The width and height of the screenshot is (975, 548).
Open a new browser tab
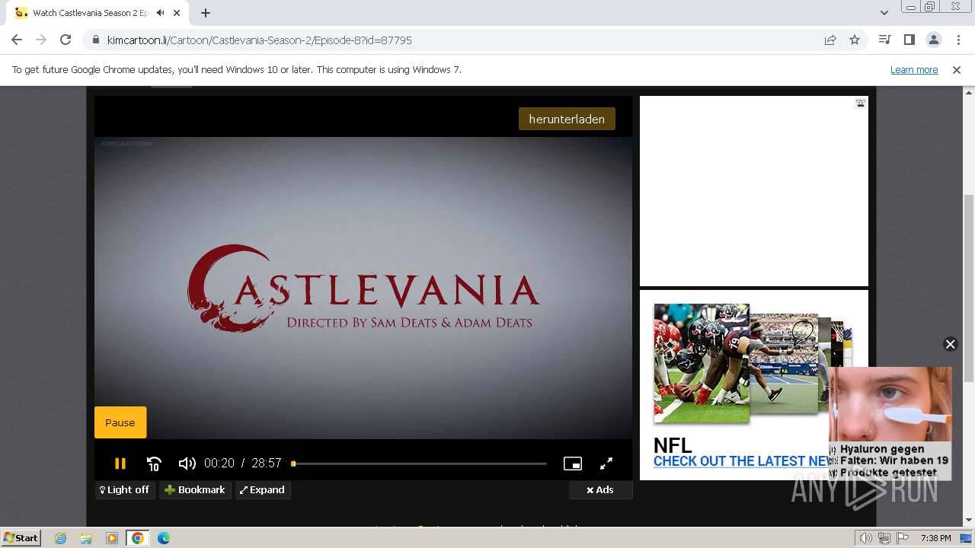click(x=206, y=12)
